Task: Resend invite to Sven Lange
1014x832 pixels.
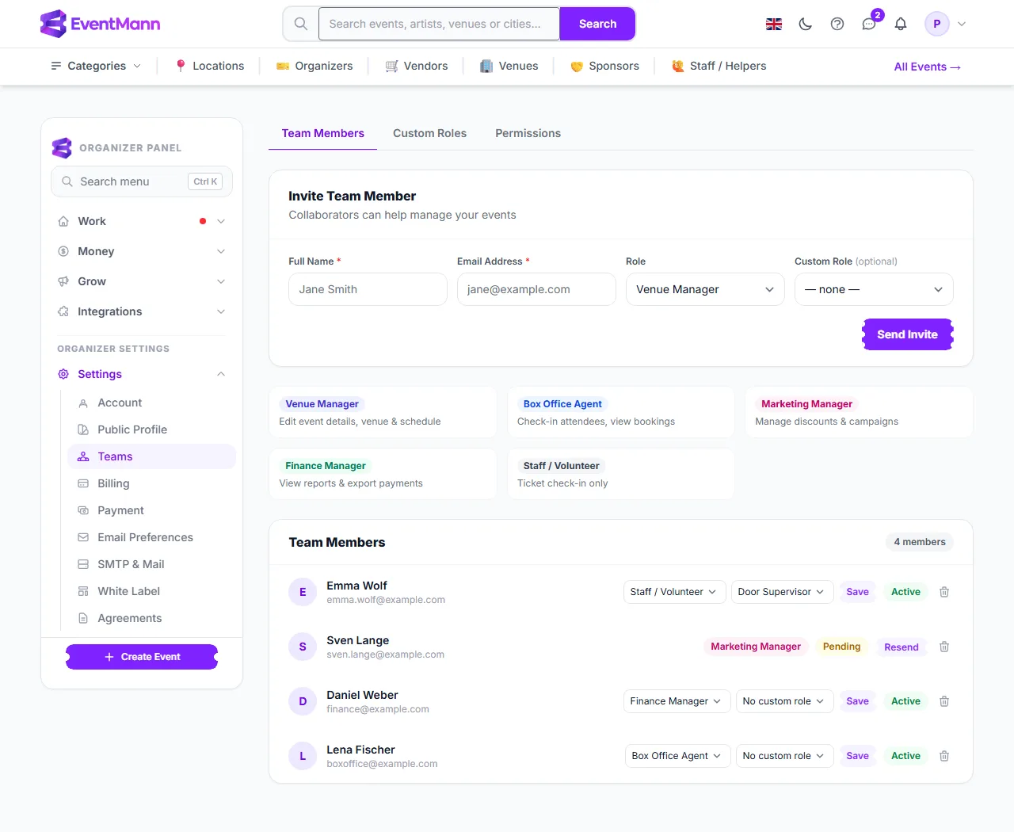Action: pos(902,647)
